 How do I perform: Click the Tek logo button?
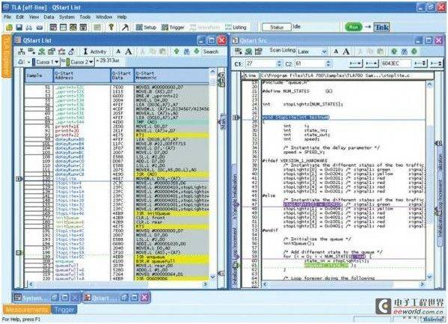[381, 27]
